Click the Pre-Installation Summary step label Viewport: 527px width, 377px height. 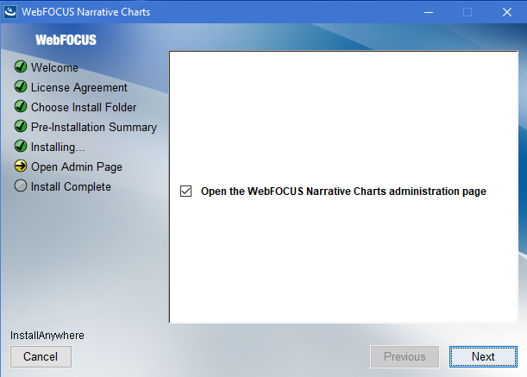94,128
